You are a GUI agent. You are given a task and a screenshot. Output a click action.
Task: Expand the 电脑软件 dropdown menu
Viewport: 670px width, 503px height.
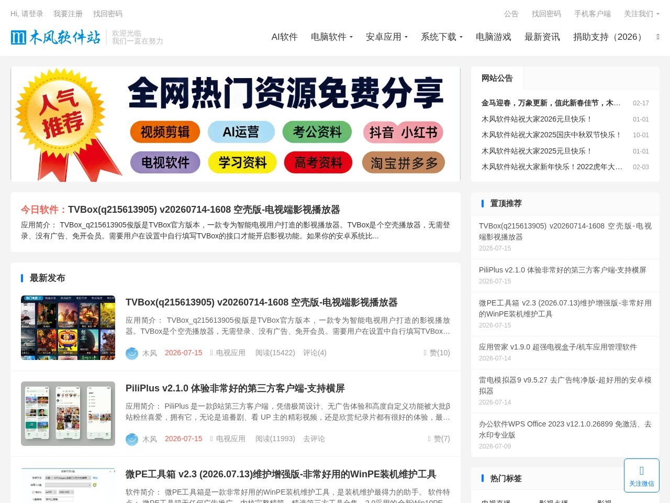tap(332, 37)
